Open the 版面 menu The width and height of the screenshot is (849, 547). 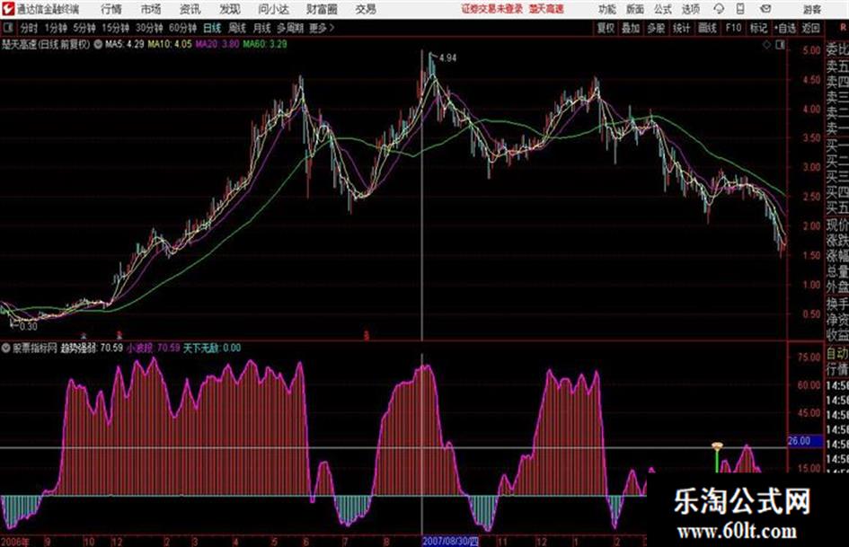tap(634, 9)
